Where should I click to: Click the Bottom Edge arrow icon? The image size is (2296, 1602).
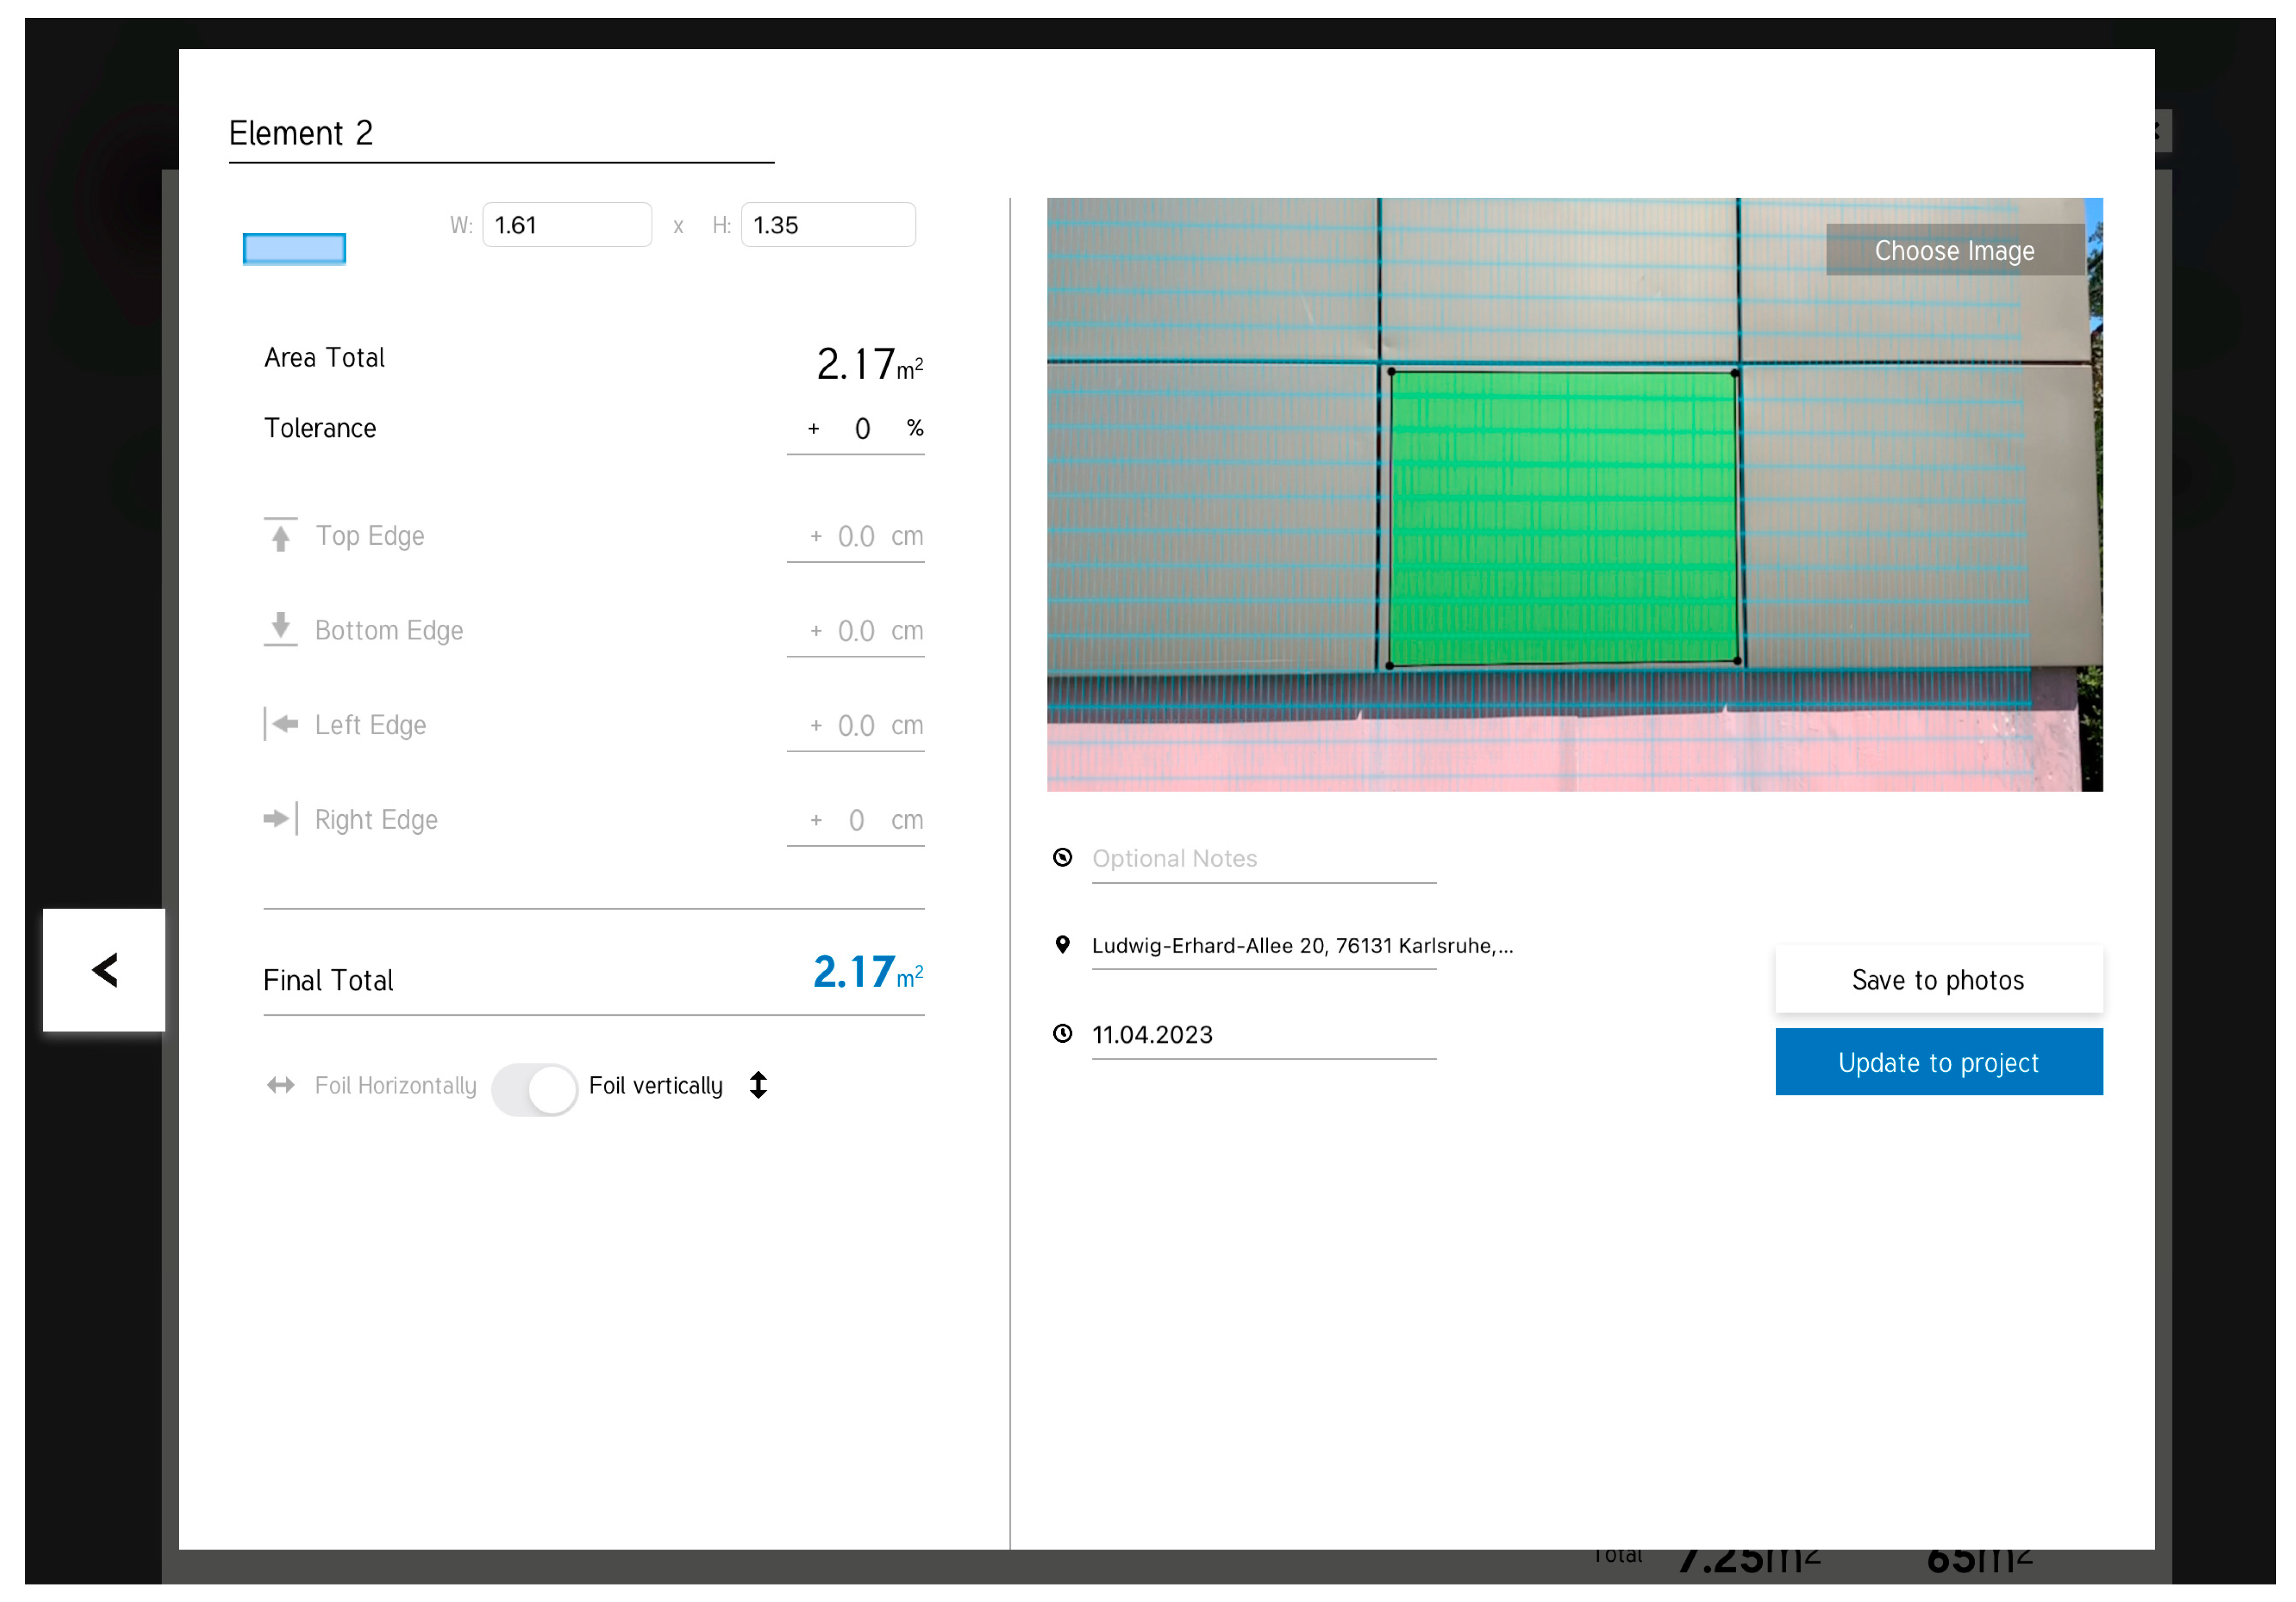coord(281,629)
